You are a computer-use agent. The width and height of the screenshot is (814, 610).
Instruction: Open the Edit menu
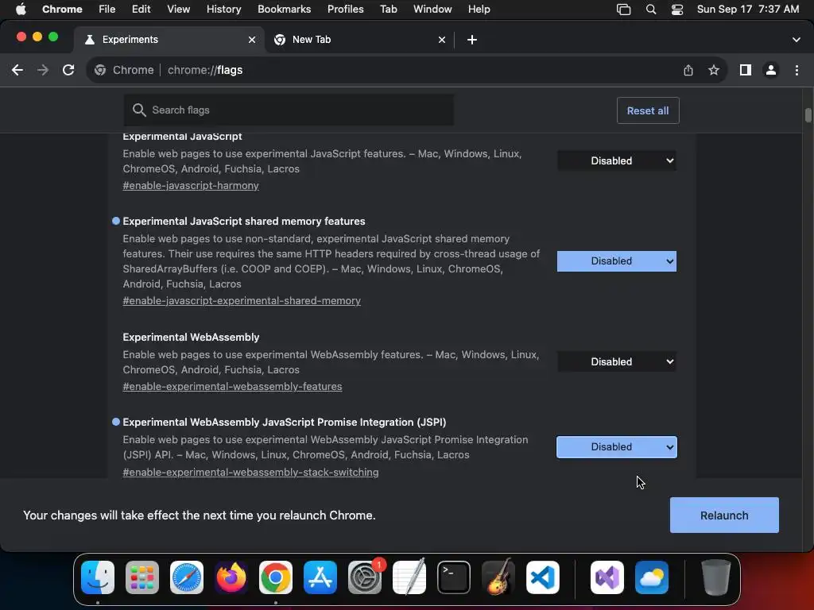(x=141, y=10)
